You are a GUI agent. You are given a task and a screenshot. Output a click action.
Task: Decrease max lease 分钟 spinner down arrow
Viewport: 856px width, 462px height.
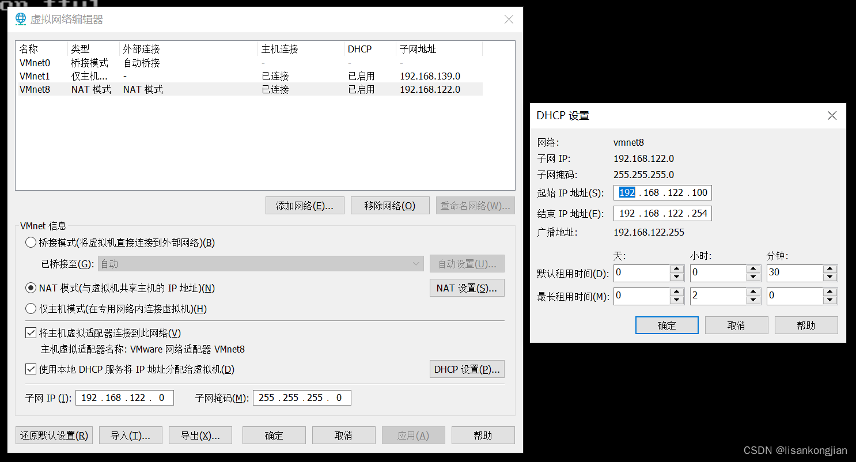[x=830, y=300]
